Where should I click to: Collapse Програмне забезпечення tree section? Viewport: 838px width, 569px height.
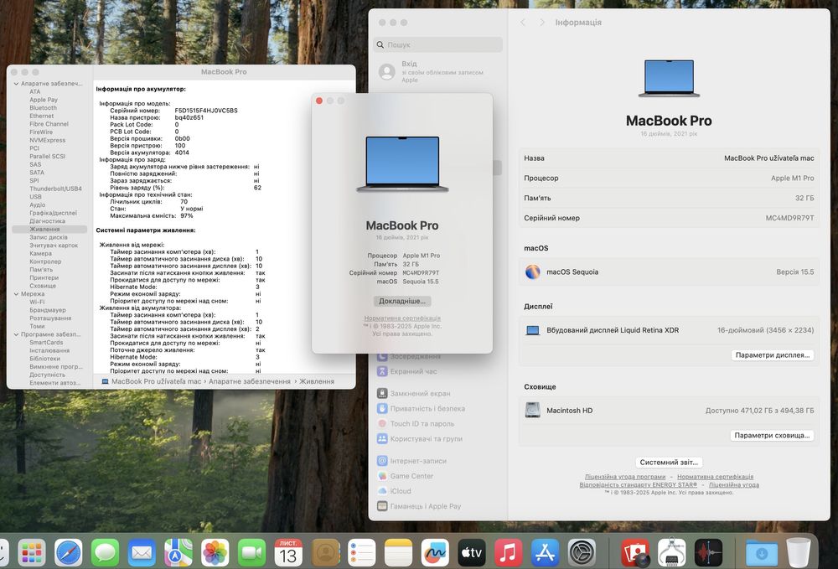click(16, 334)
